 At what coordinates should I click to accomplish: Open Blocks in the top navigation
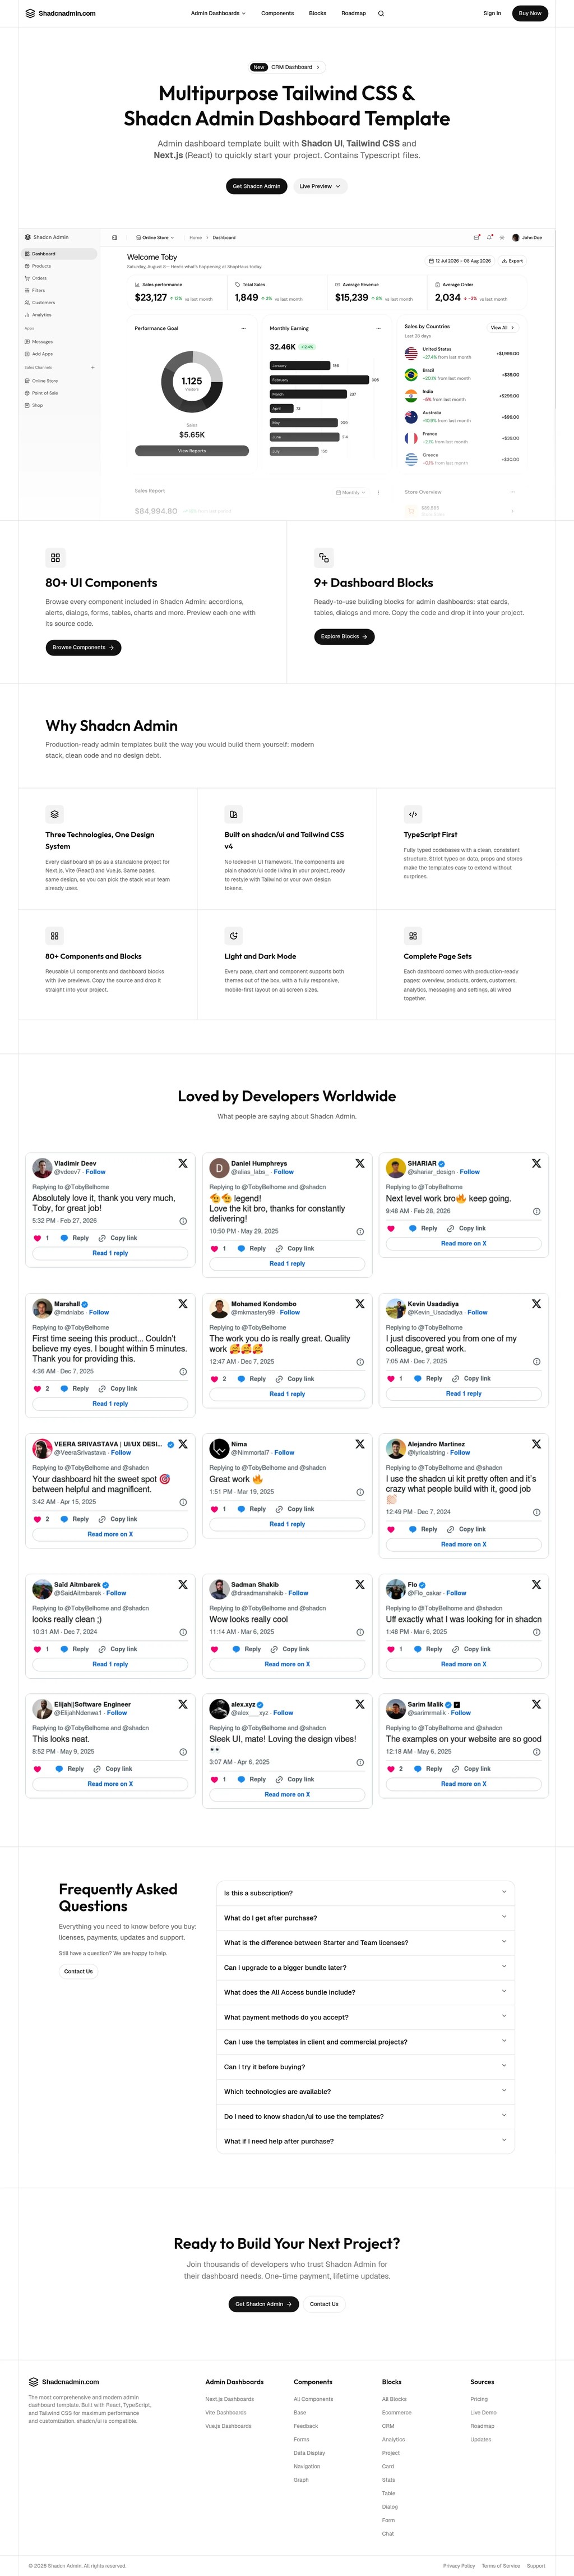click(317, 13)
